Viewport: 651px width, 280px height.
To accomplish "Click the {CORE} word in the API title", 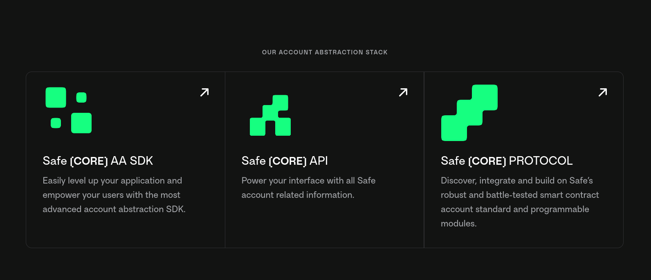I will point(287,161).
